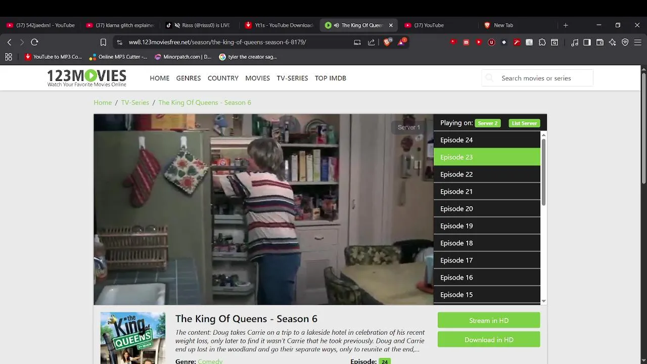This screenshot has width=647, height=364.
Task: Open the Brave Wallet icon
Action: coord(600,42)
